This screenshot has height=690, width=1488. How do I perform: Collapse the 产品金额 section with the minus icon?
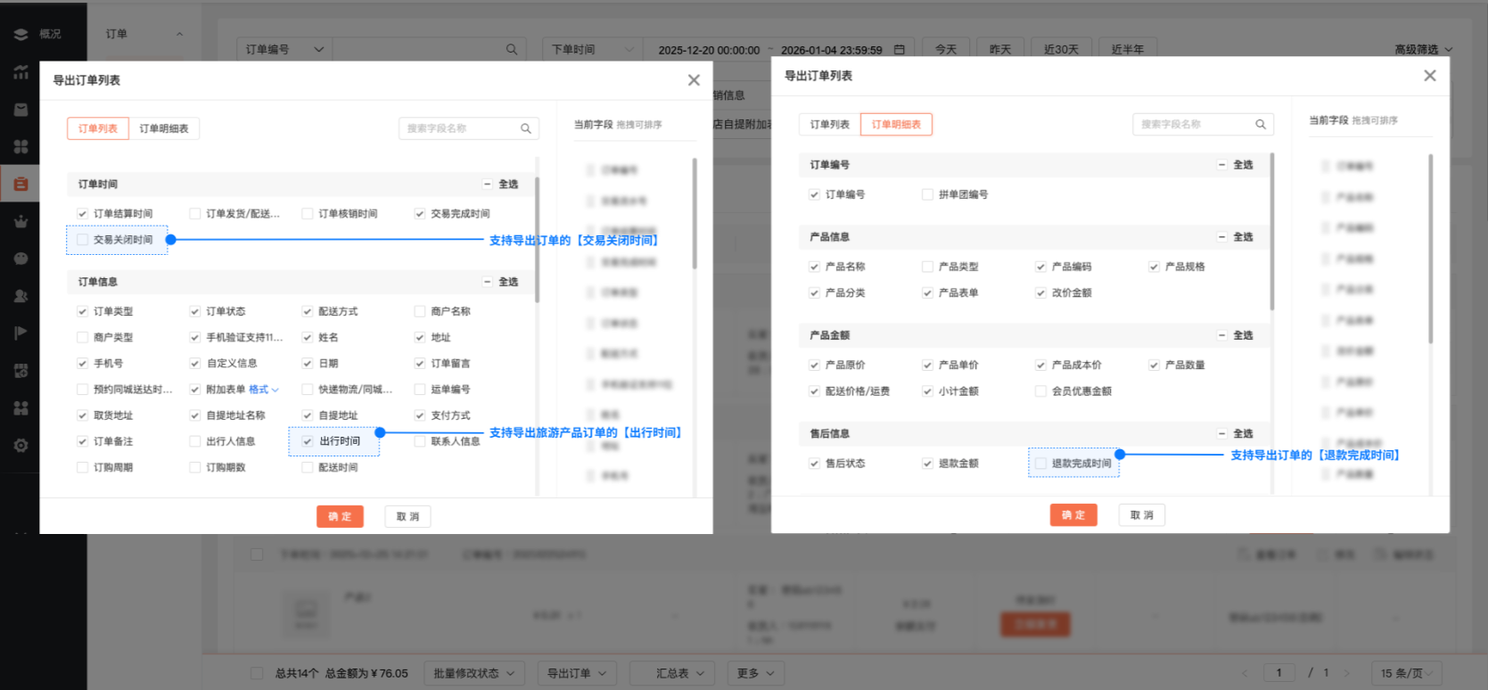point(1221,335)
